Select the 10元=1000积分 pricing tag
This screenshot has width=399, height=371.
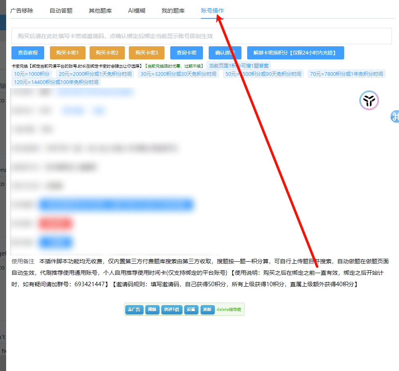[x=32, y=74]
